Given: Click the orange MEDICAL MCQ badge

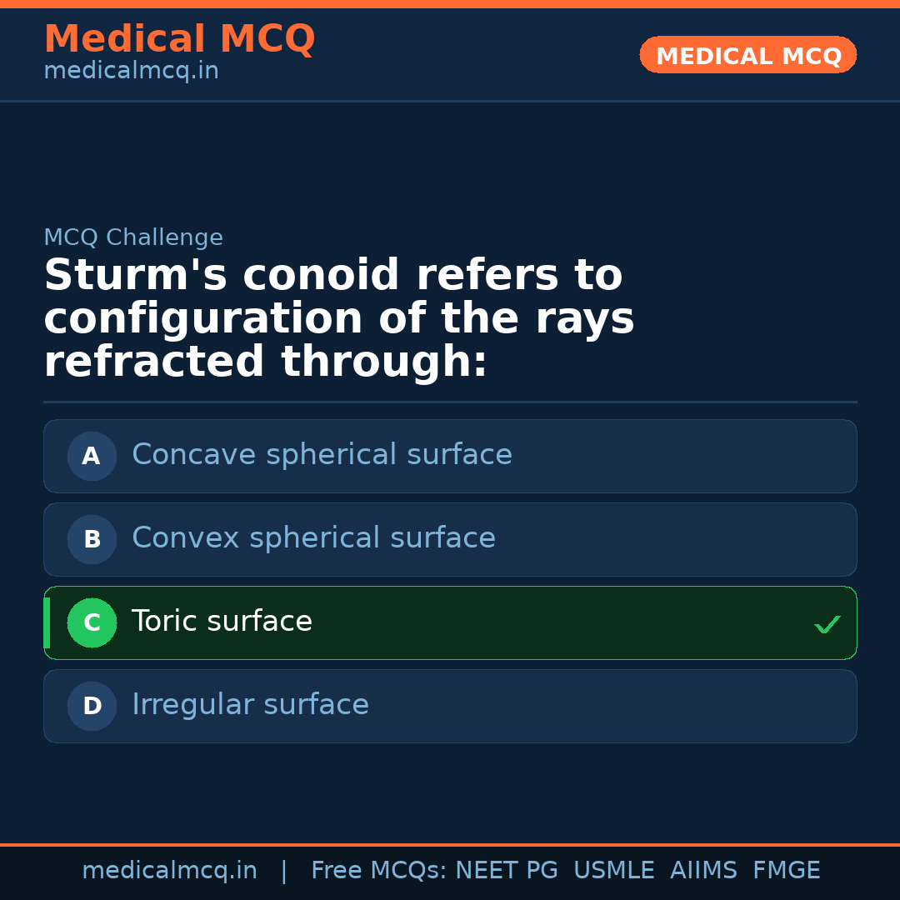Looking at the screenshot, I should point(747,55).
